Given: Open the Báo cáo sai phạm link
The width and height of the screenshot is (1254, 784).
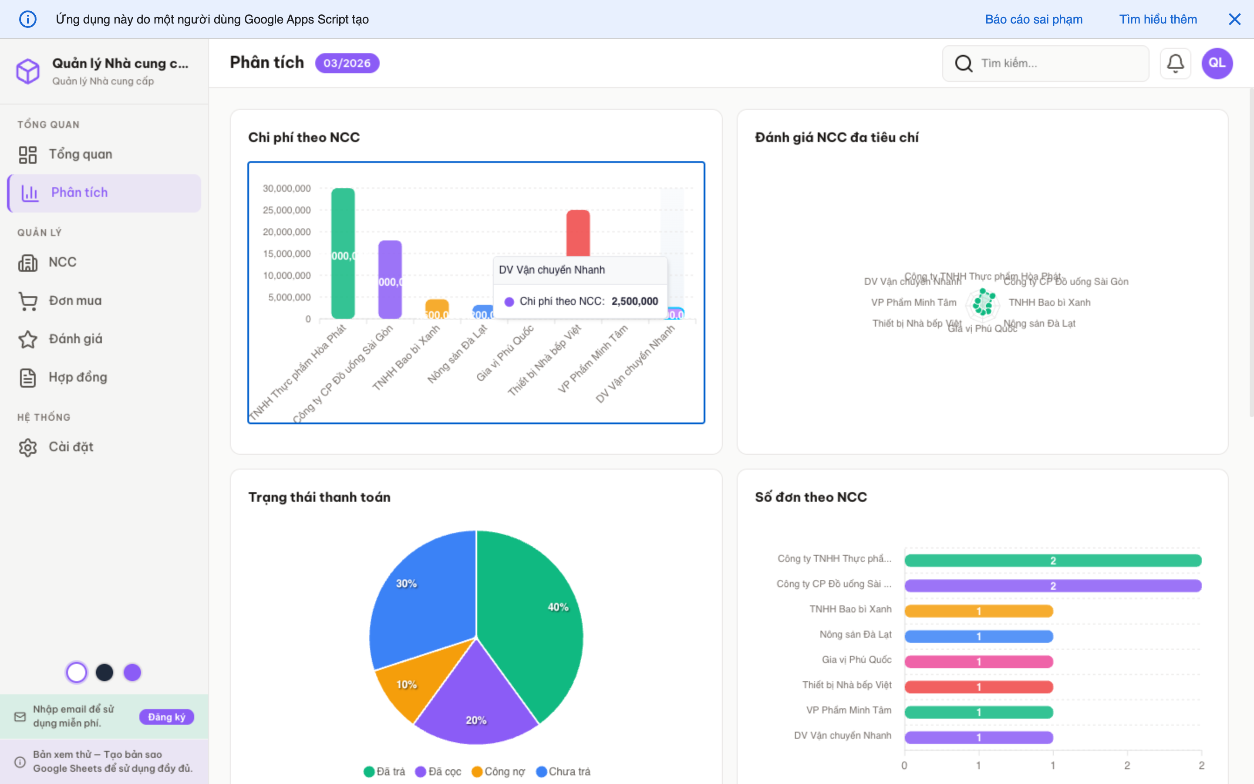Looking at the screenshot, I should pos(1033,19).
